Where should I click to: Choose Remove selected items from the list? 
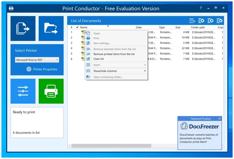pyautogui.click(x=114, y=49)
